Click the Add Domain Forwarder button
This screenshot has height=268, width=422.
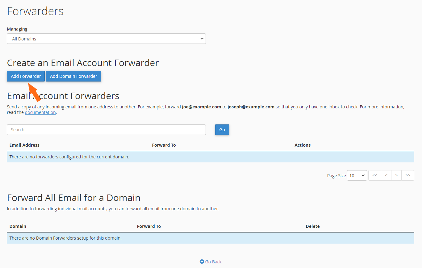(73, 76)
